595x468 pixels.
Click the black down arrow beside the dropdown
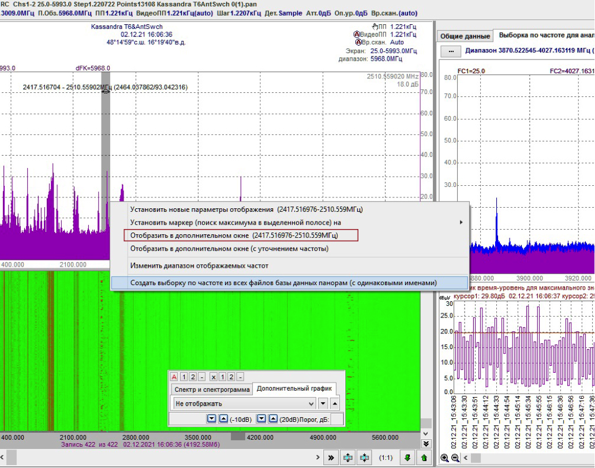323,403
